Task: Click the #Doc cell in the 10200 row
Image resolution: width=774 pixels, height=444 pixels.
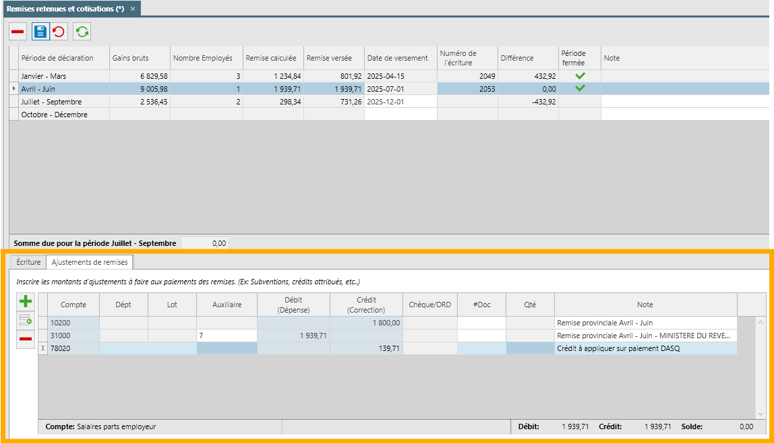Action: click(x=481, y=323)
